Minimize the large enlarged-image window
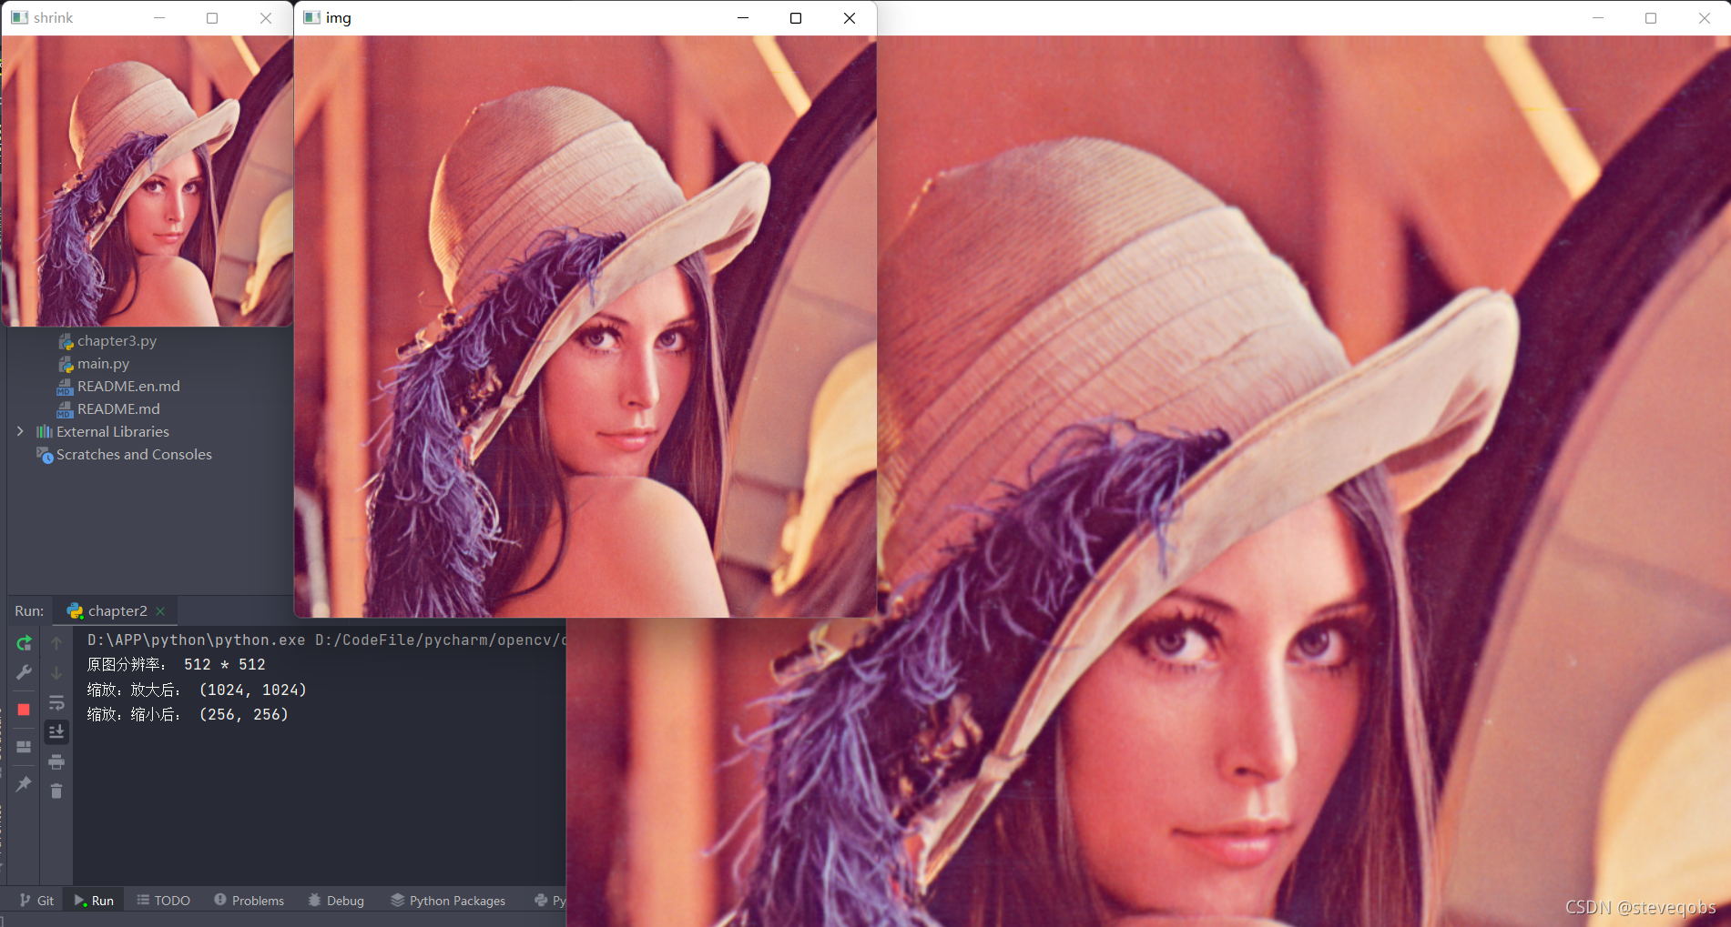Viewport: 1731px width, 927px height. [1598, 17]
